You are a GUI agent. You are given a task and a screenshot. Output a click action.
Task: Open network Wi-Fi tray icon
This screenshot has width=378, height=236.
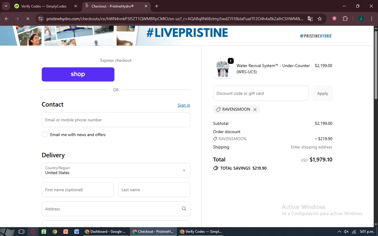[354, 231]
